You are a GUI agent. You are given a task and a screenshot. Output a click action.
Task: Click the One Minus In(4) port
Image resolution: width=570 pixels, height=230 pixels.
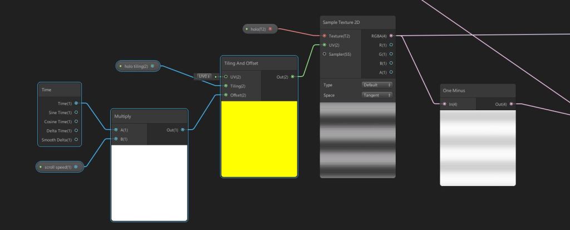click(444, 104)
